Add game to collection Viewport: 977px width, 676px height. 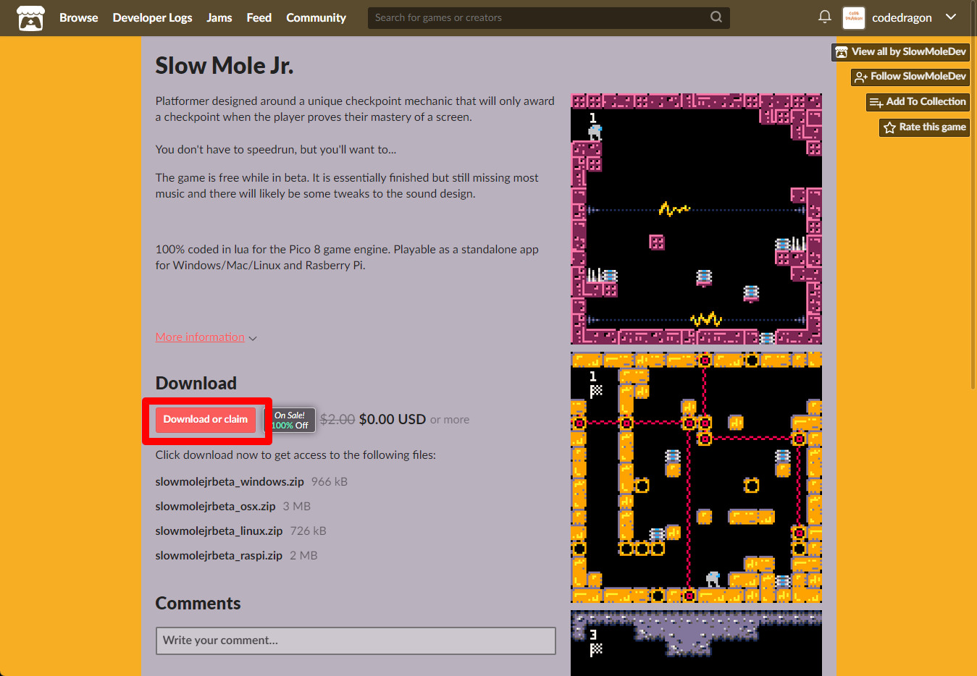pyautogui.click(x=918, y=102)
